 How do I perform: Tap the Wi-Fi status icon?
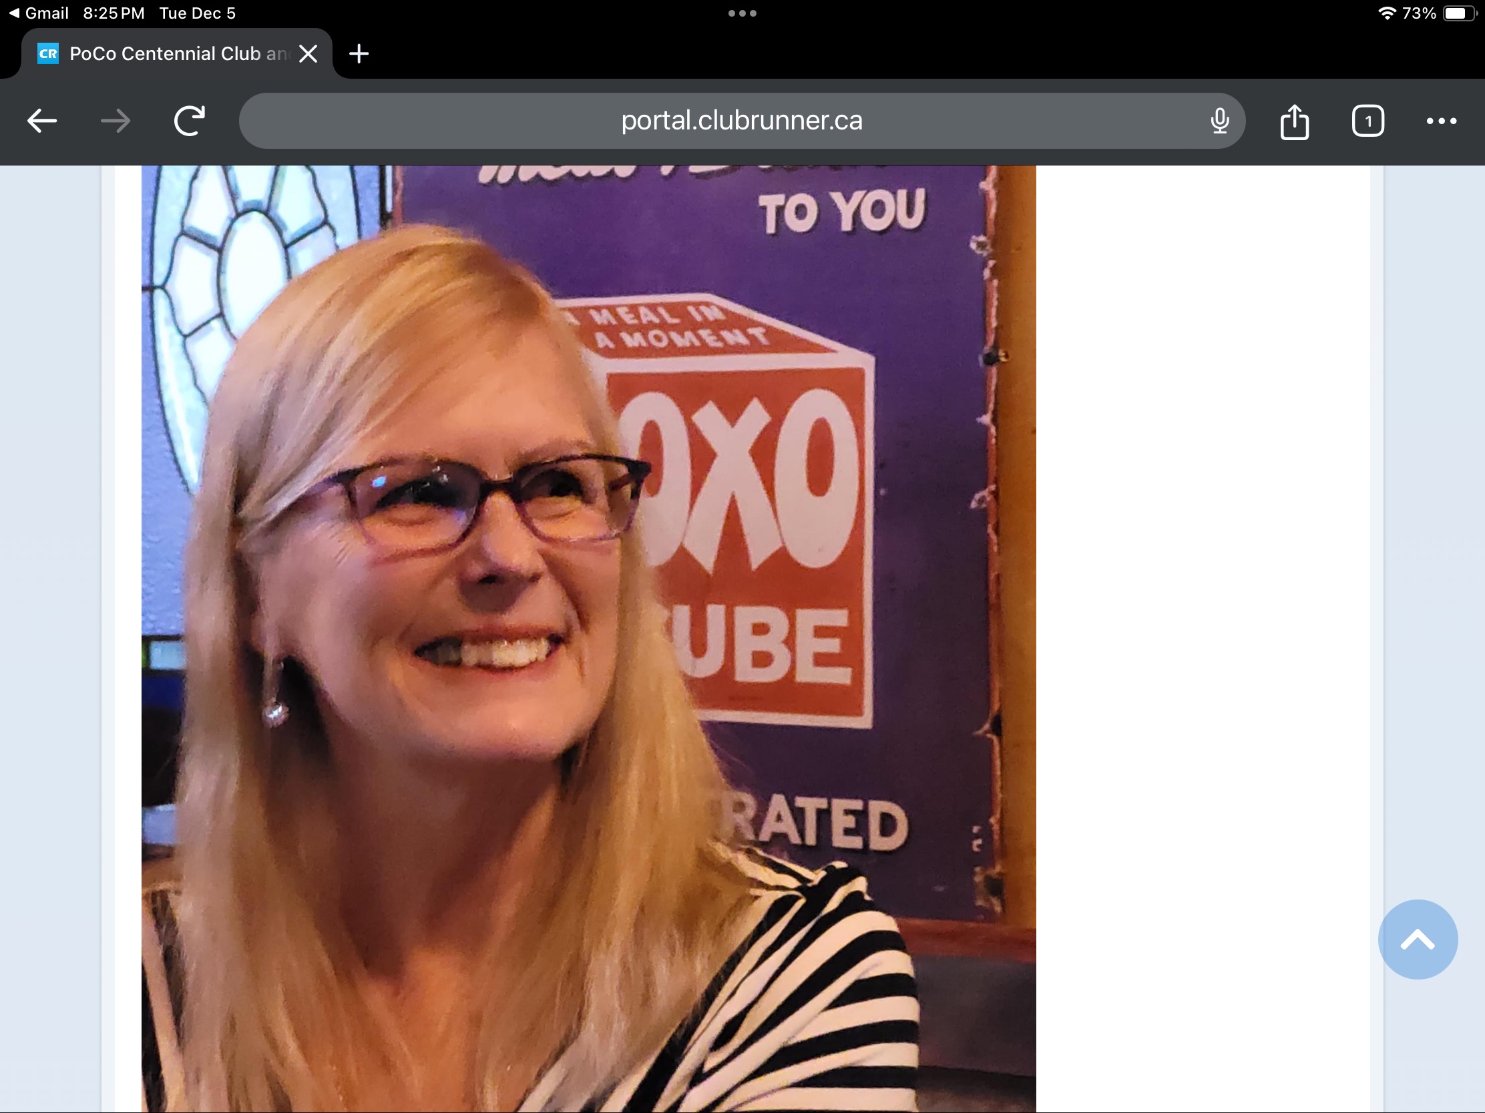coord(1386,13)
